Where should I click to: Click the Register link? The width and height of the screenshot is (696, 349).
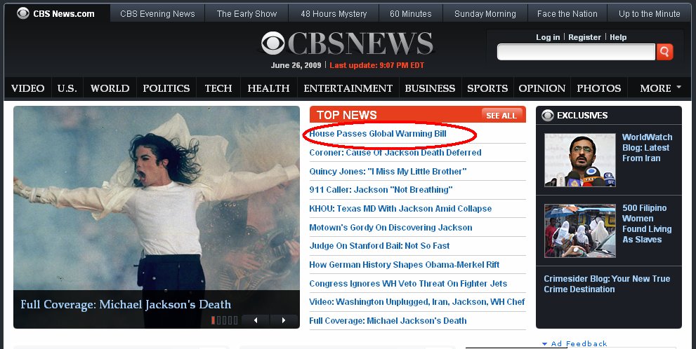coord(584,37)
